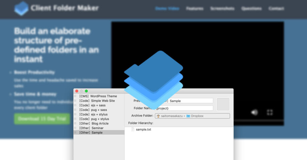The image size is (307, 160).
Task: Select the [Other] Seminar preset
Action: click(99, 128)
